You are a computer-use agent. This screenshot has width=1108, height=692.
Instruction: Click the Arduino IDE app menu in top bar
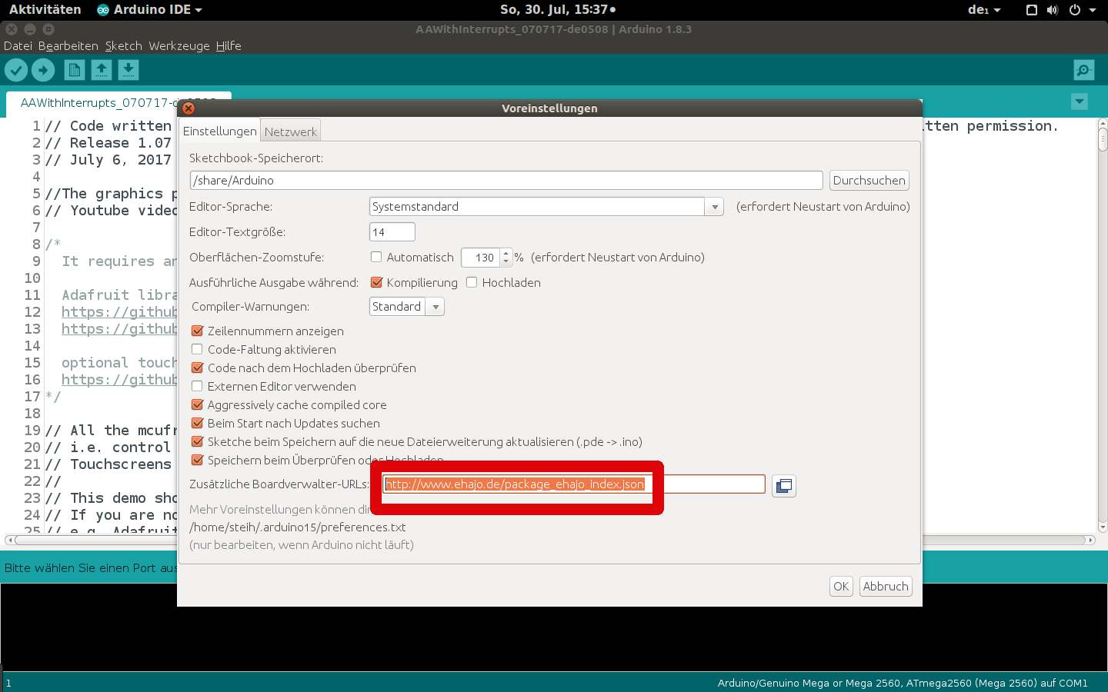pos(149,10)
